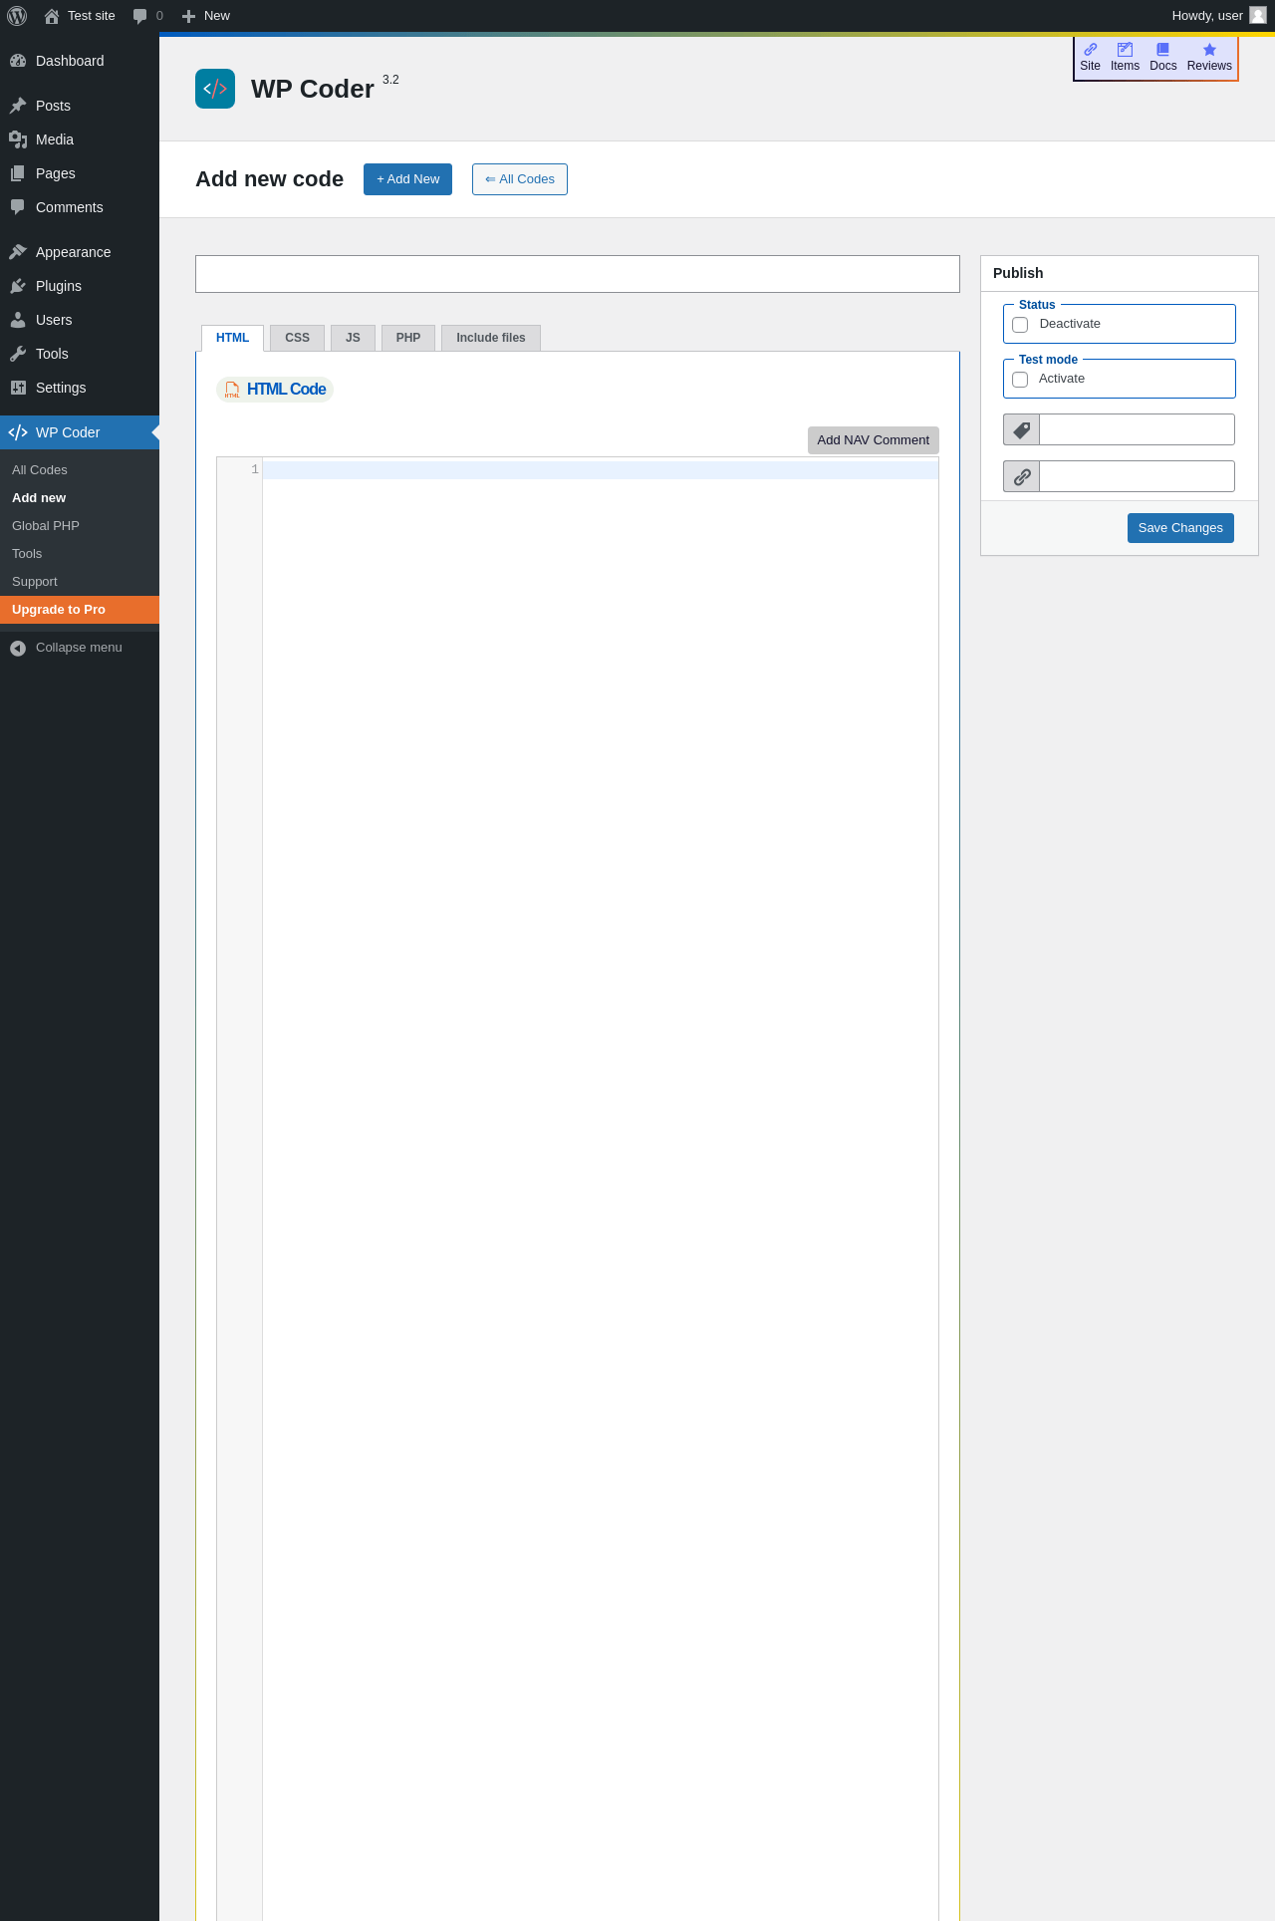Click the Appearance paintbrush icon

(x=18, y=252)
